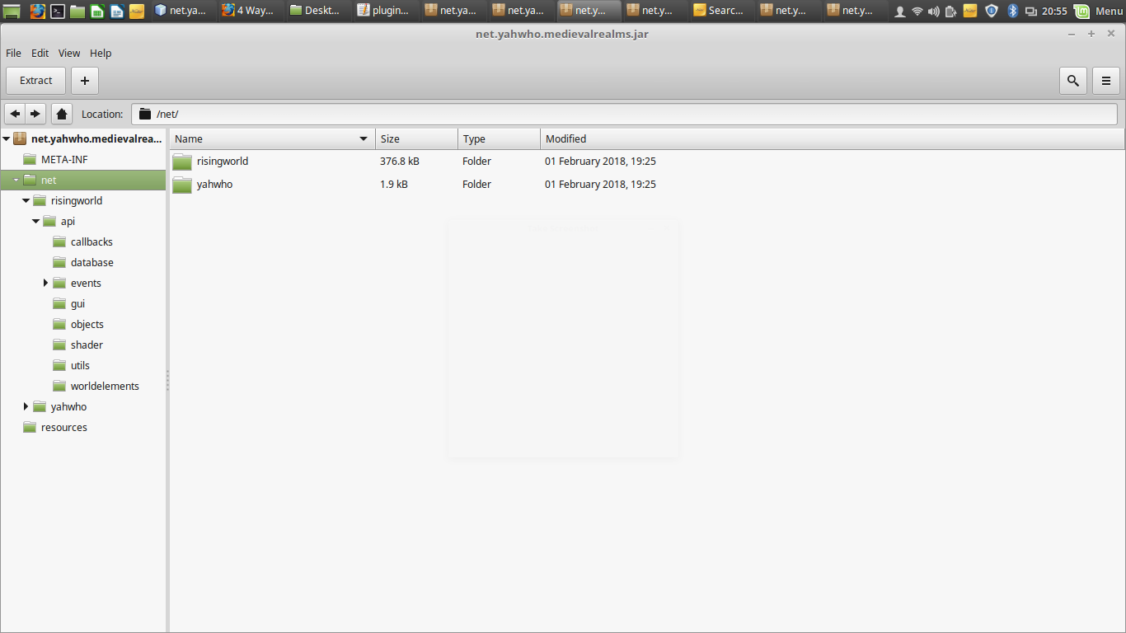Open the file manager launcher in the panel

77,11
